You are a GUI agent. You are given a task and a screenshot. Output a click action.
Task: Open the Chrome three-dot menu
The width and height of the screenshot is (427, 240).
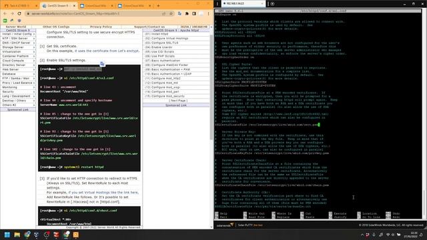[x=209, y=13]
